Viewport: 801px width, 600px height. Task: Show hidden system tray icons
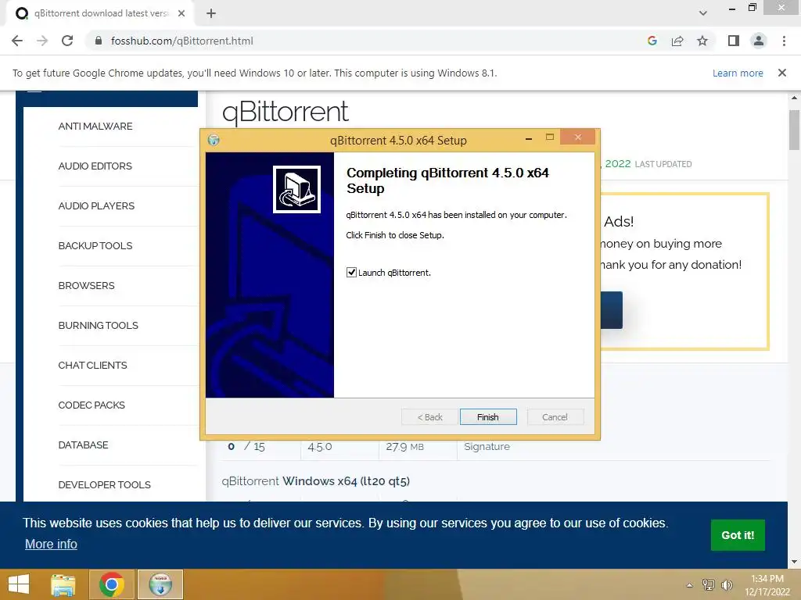click(689, 585)
